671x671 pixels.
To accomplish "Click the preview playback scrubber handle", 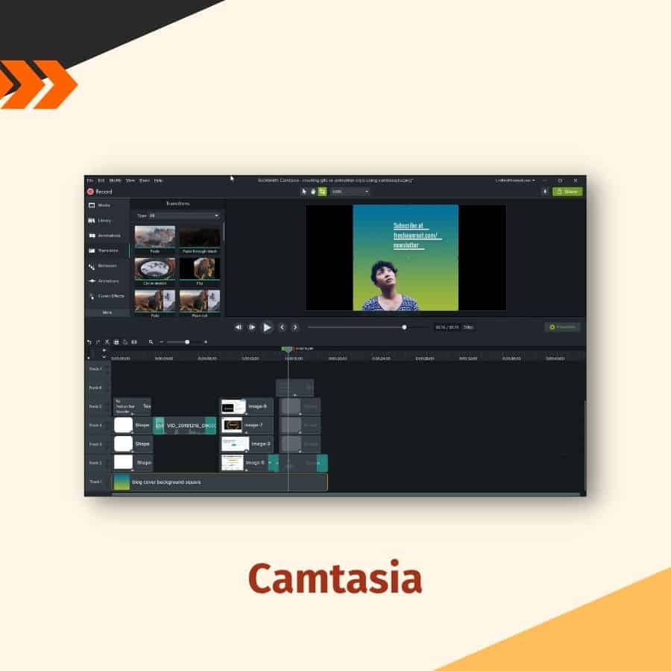I will click(x=405, y=327).
